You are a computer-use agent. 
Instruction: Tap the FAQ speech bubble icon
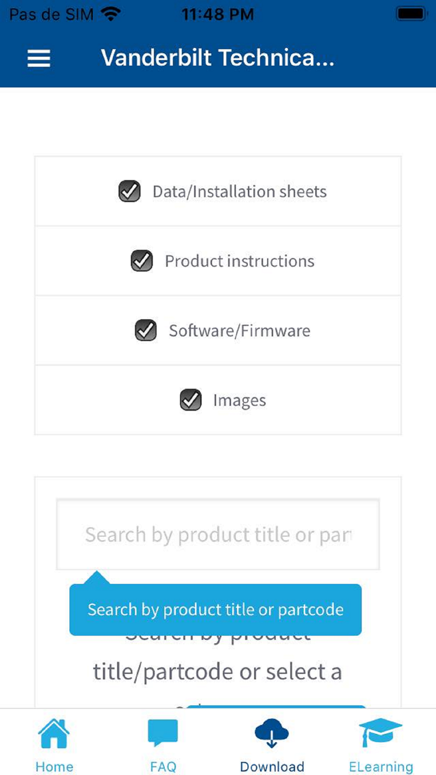pos(163,734)
